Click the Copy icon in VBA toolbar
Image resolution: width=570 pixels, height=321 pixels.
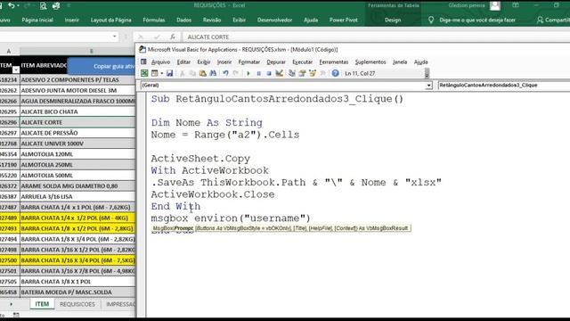pyautogui.click(x=192, y=73)
